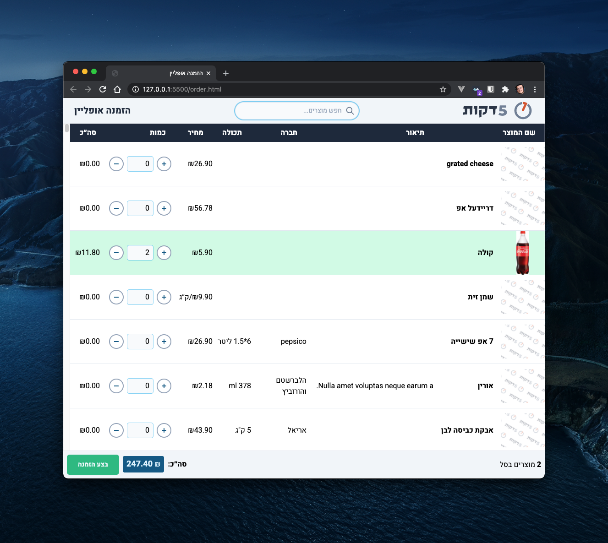
Task: Click the Coca-Cola bottle thumbnail
Action: point(522,253)
